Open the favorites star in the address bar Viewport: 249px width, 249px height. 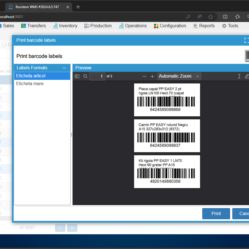pos(211,17)
